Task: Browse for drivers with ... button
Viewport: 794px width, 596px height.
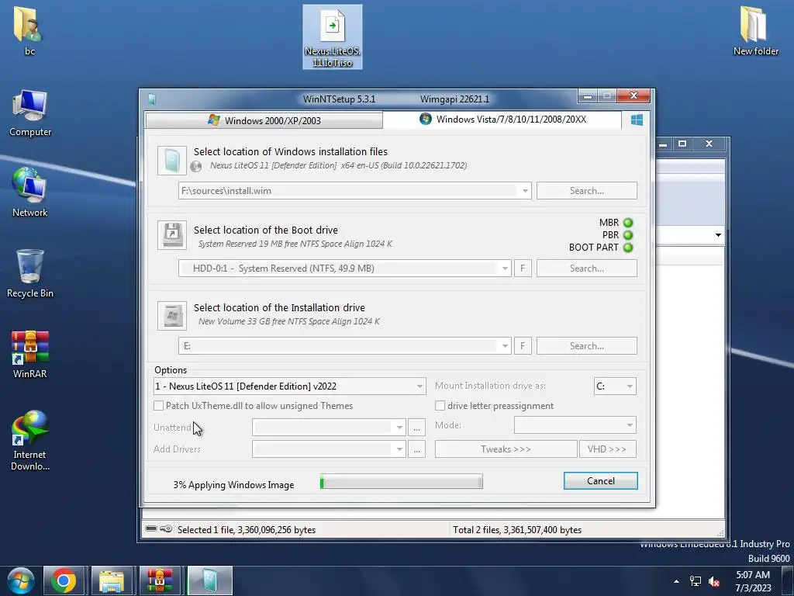Action: [416, 449]
